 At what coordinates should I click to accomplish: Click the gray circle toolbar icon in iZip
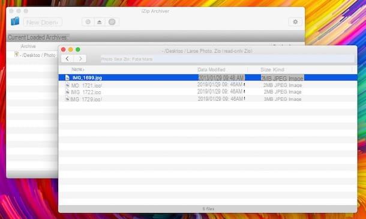(x=112, y=22)
